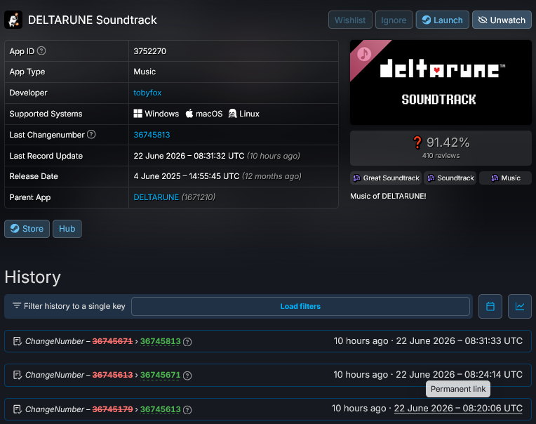Click the red question mark review score icon
Screen dimensions: 536x424
pyautogui.click(x=417, y=143)
